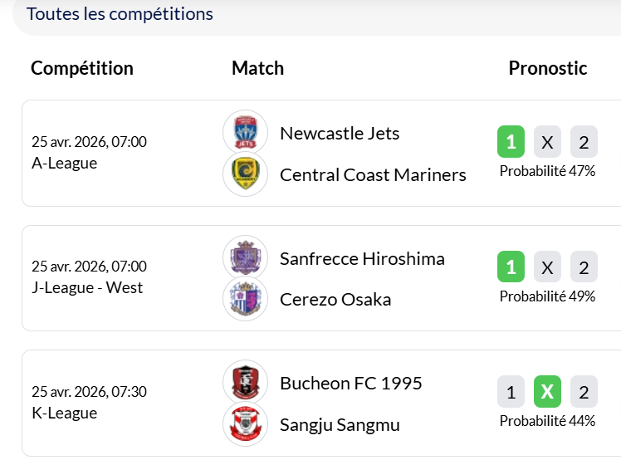The width and height of the screenshot is (621, 460).
Task: Click the Bucheon FC 1995 logo
Action: point(245,383)
